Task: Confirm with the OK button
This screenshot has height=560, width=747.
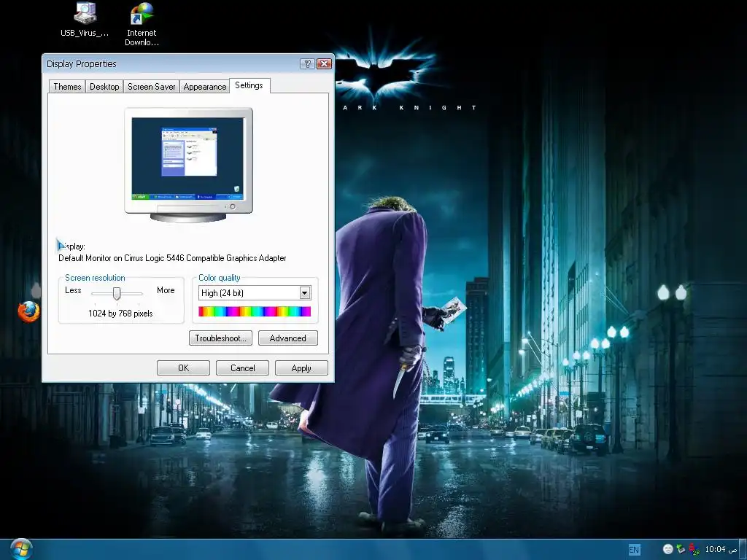Action: pyautogui.click(x=183, y=368)
